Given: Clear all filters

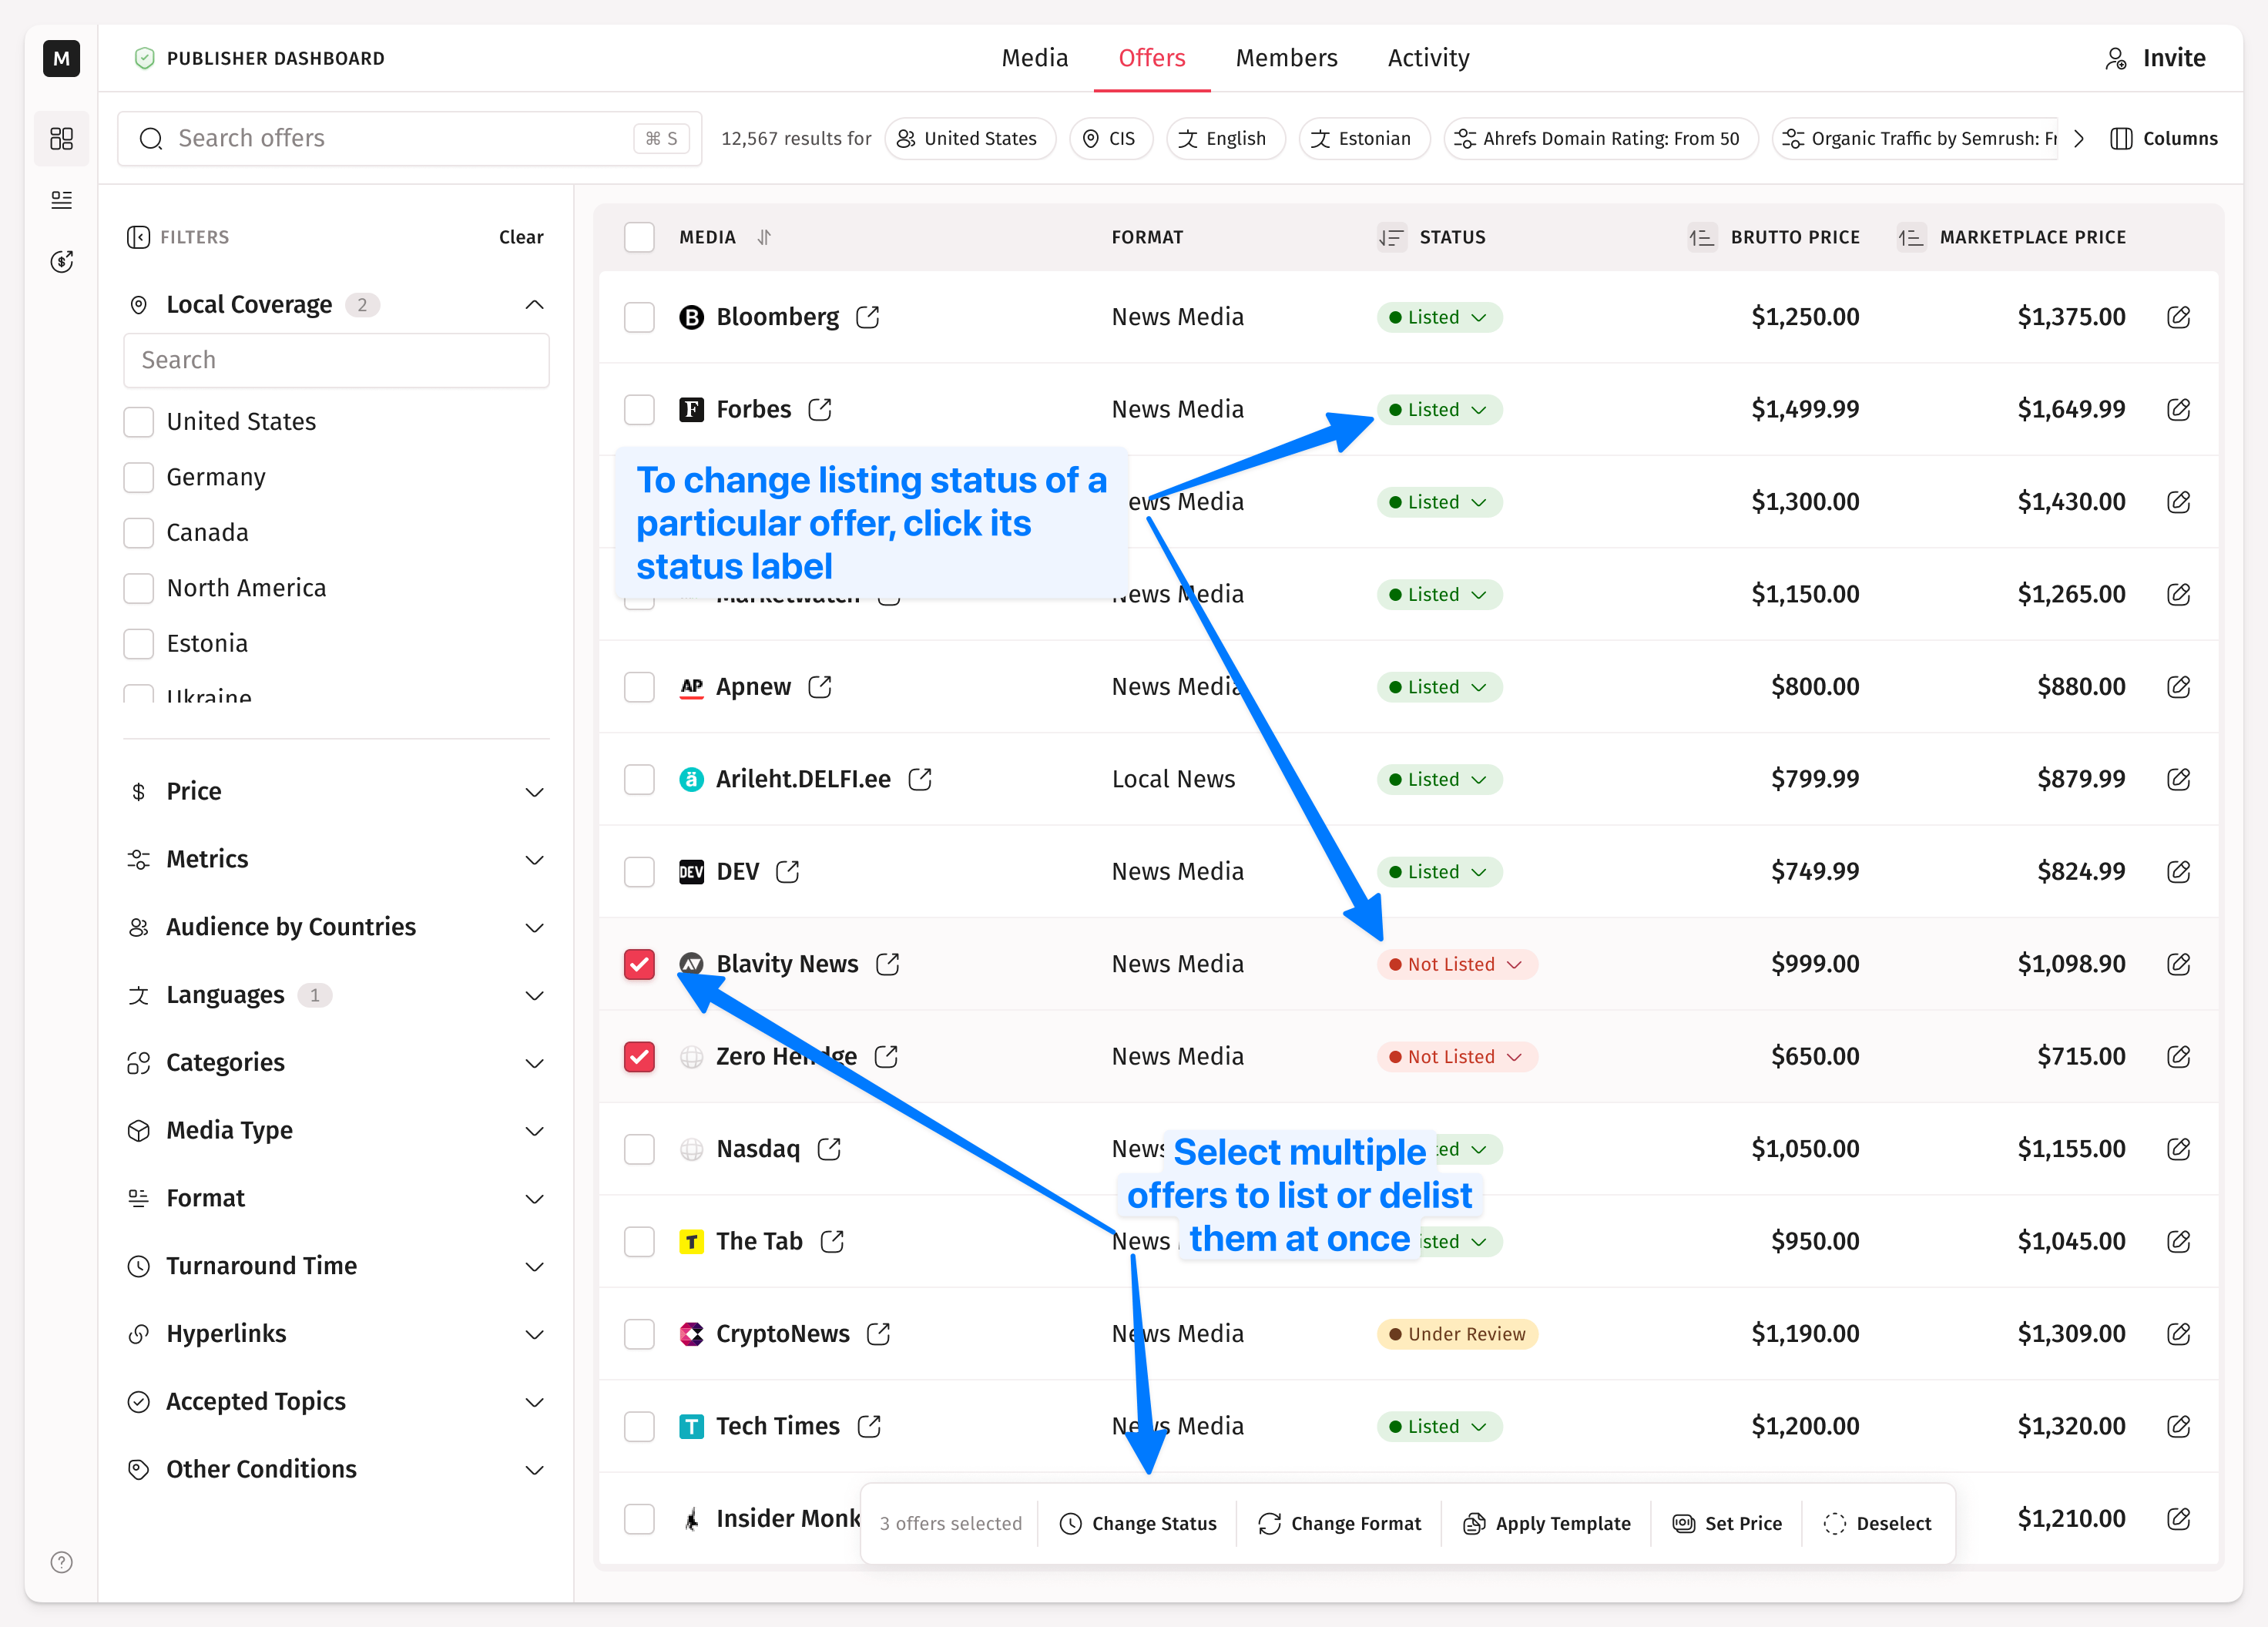Looking at the screenshot, I should [x=521, y=237].
